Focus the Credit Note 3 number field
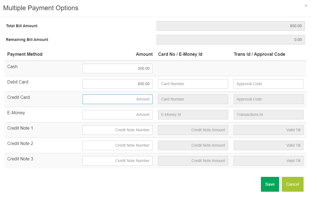Screen dimensions: 311x198 (117, 161)
